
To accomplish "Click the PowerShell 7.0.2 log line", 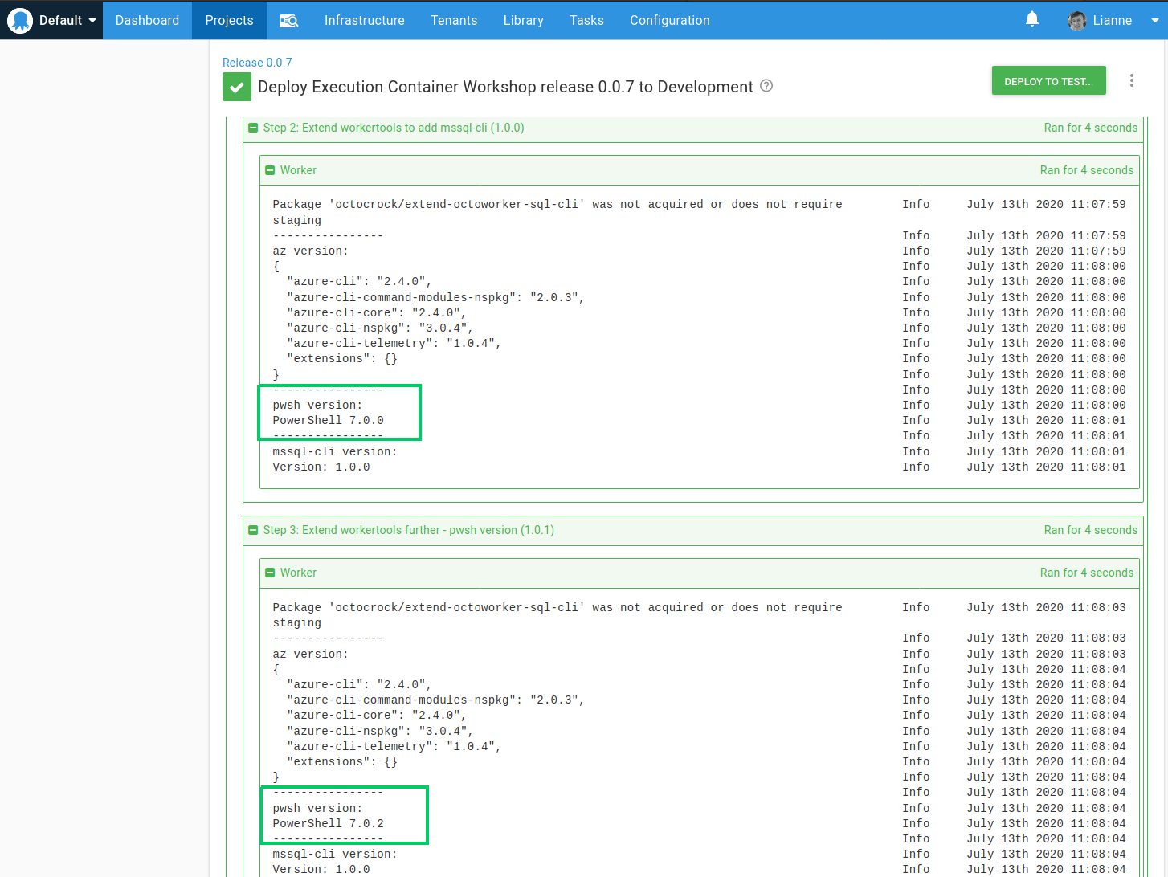I will (328, 823).
